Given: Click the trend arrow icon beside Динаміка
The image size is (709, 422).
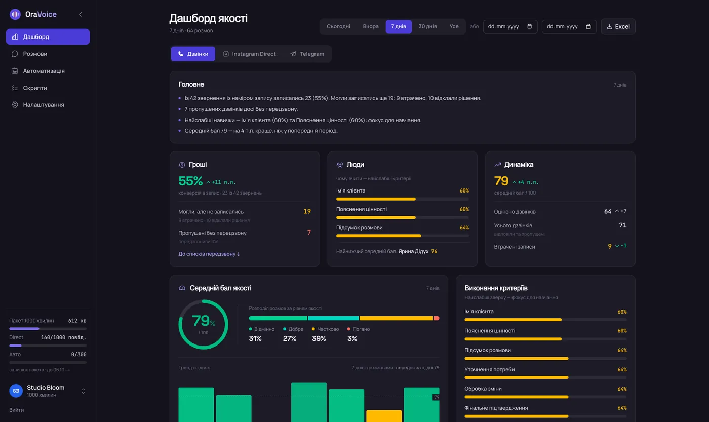Looking at the screenshot, I should (498, 165).
